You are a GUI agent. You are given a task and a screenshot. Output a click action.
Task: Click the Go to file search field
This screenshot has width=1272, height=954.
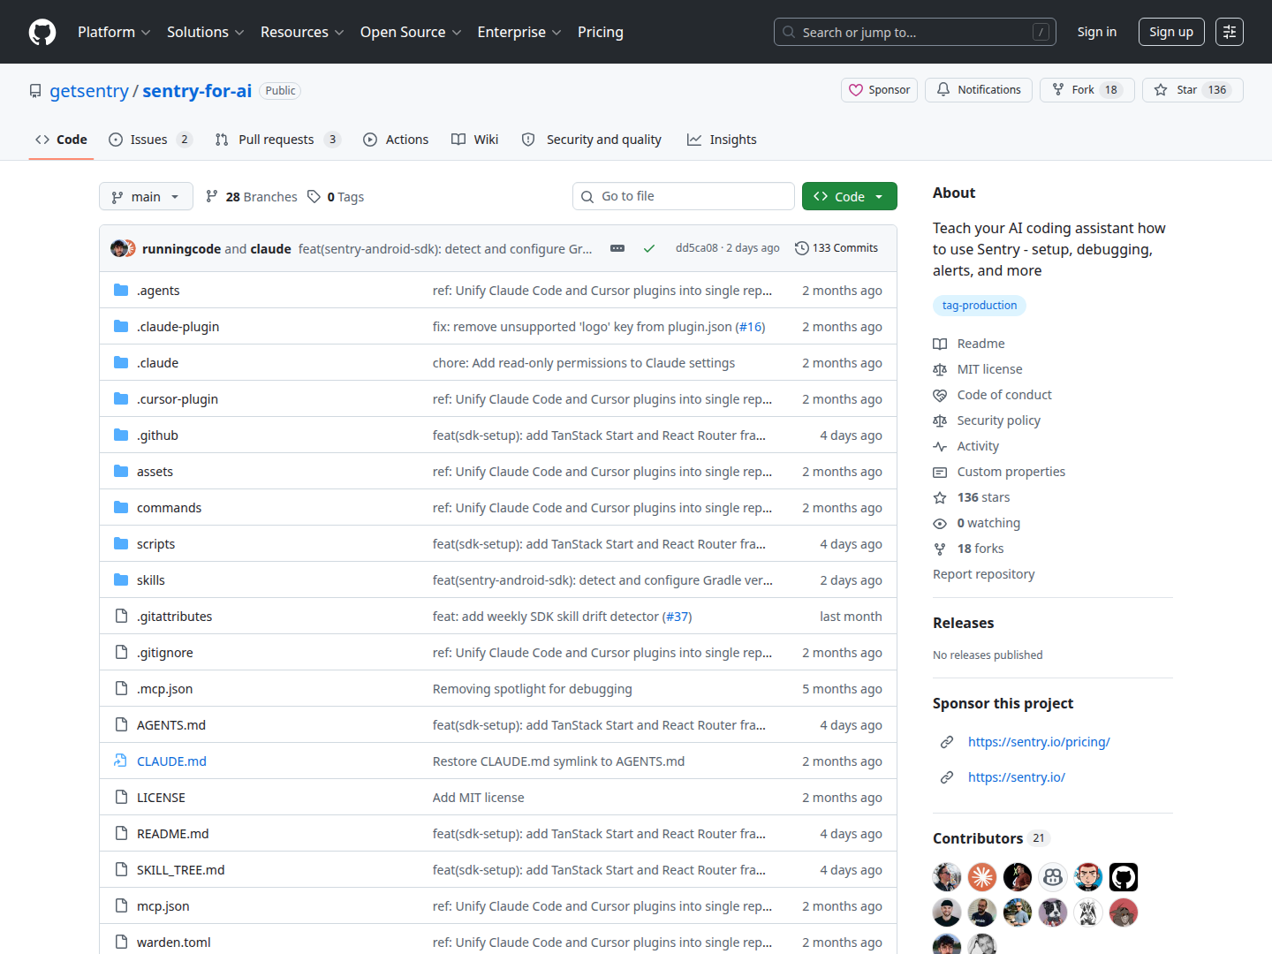(x=684, y=196)
